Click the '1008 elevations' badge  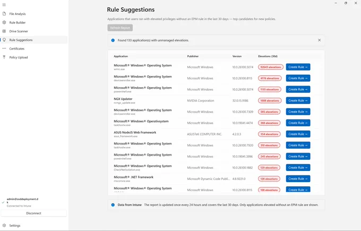point(269,101)
